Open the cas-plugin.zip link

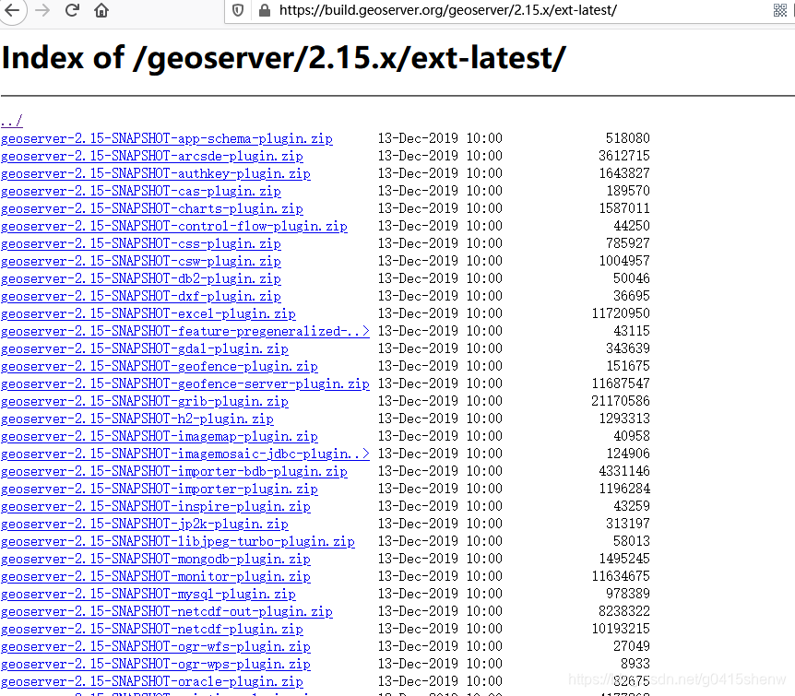point(140,191)
